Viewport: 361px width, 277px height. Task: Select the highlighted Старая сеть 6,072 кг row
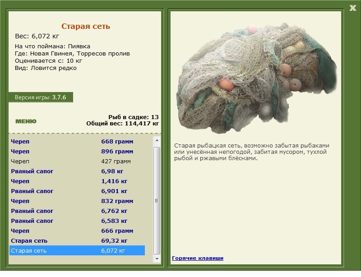click(77, 250)
